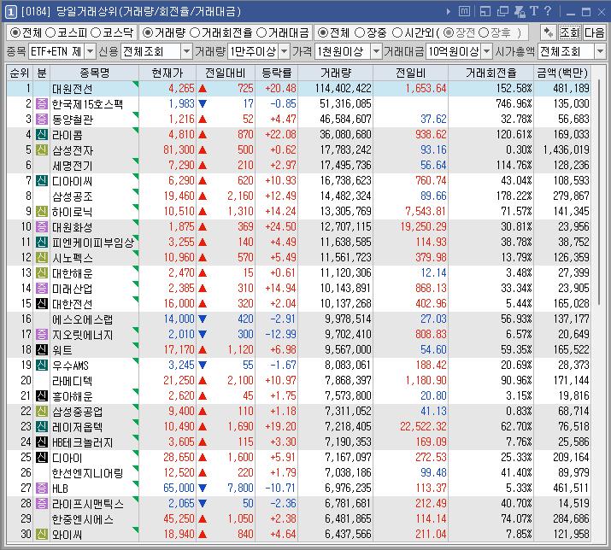Click the 조회 search button
The image size is (611, 550).
pyautogui.click(x=570, y=32)
